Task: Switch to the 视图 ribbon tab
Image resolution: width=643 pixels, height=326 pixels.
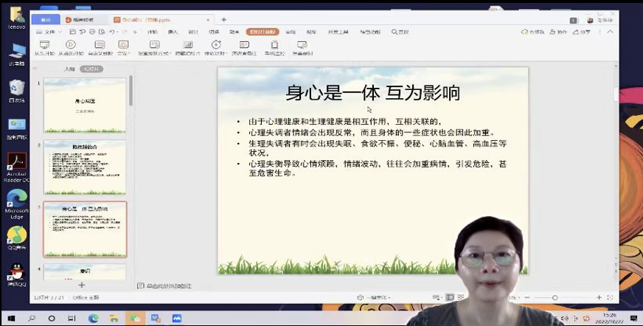Action: [x=311, y=32]
